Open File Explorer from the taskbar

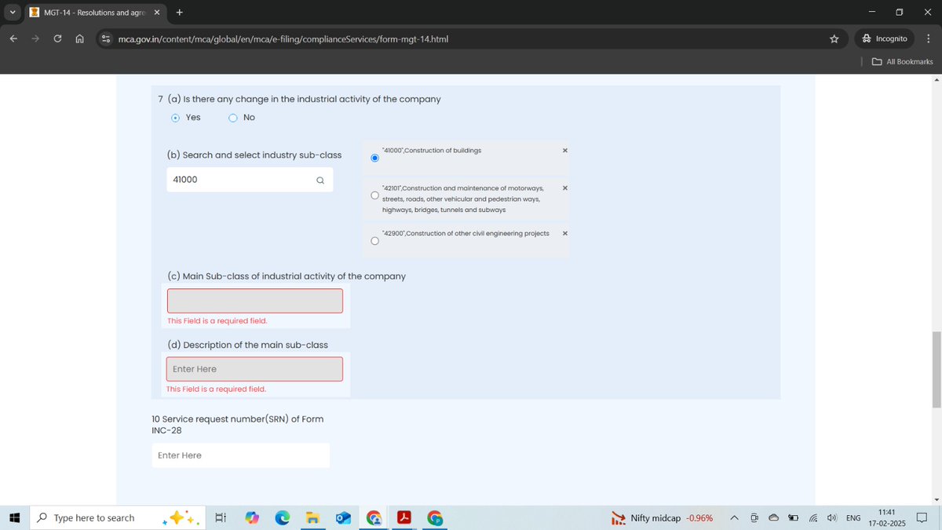tap(312, 518)
